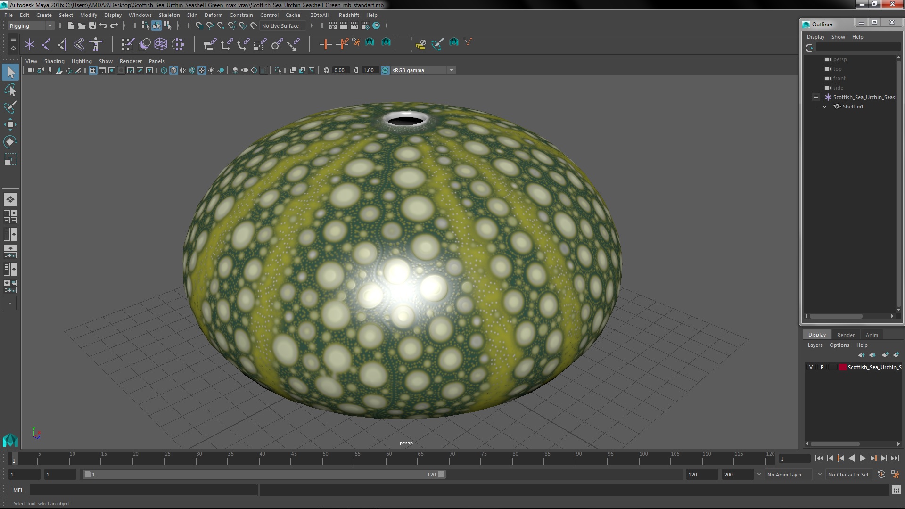905x509 pixels.
Task: Click the Undo arrow icon
Action: point(103,26)
